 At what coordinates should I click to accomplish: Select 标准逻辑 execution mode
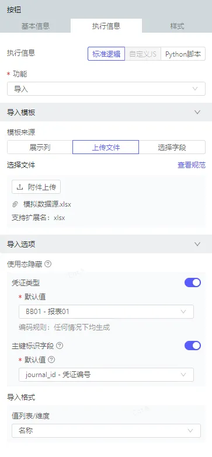pos(106,54)
